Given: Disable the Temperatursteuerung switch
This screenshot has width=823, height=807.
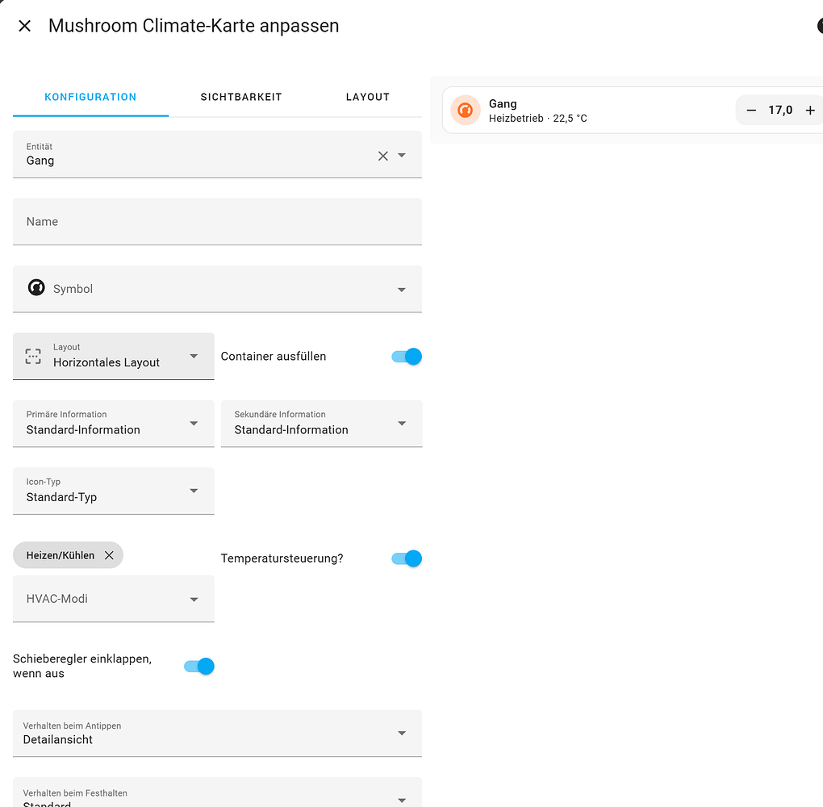Looking at the screenshot, I should [407, 558].
